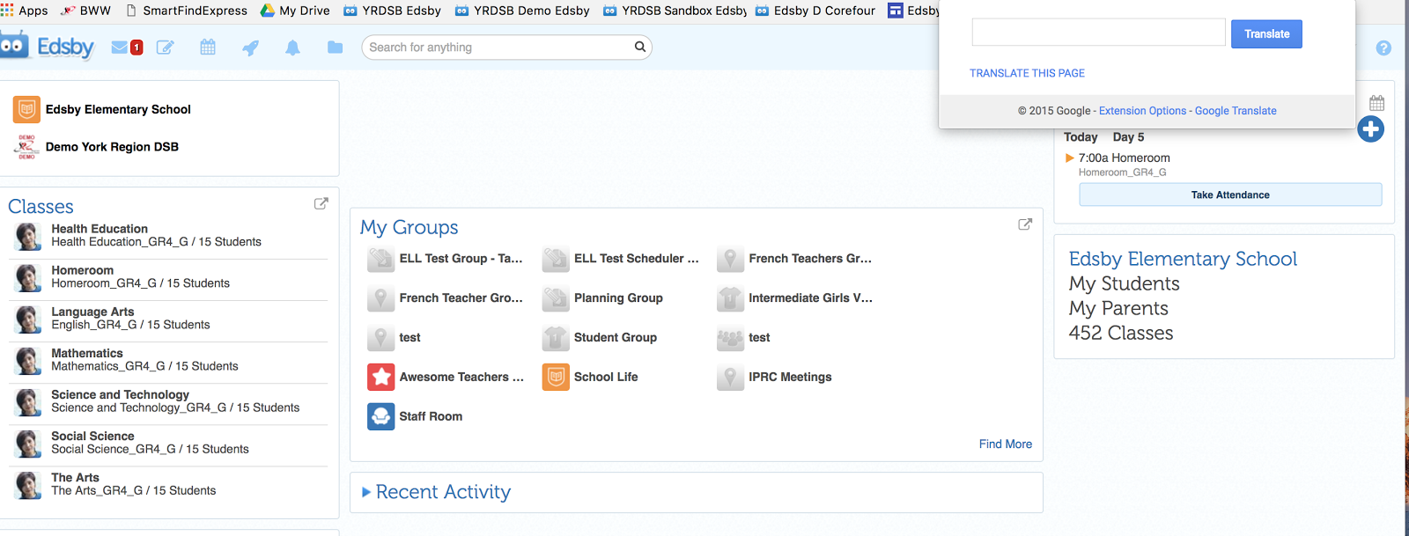Screen dimensions: 1409x536
Task: Click the unread messages badge
Action: (136, 48)
